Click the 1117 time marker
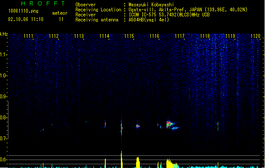Image resolution: width=265 pixels, height=168 pixels. [179, 36]
